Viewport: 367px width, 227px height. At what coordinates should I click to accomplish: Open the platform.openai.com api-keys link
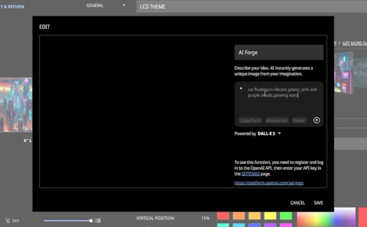(x=269, y=183)
